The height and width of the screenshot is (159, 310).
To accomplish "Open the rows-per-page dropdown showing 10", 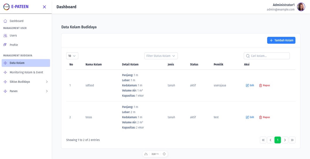I will (x=72, y=56).
